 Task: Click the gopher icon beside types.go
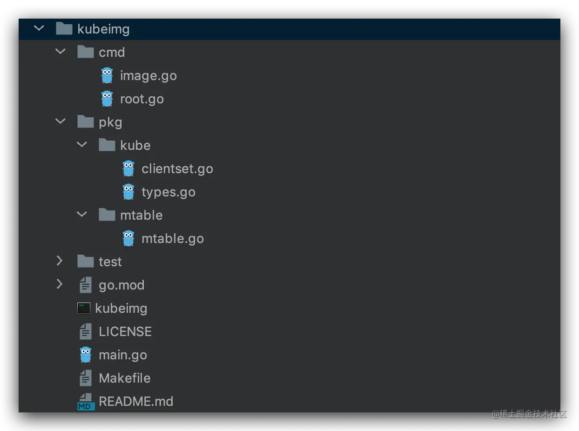[128, 192]
